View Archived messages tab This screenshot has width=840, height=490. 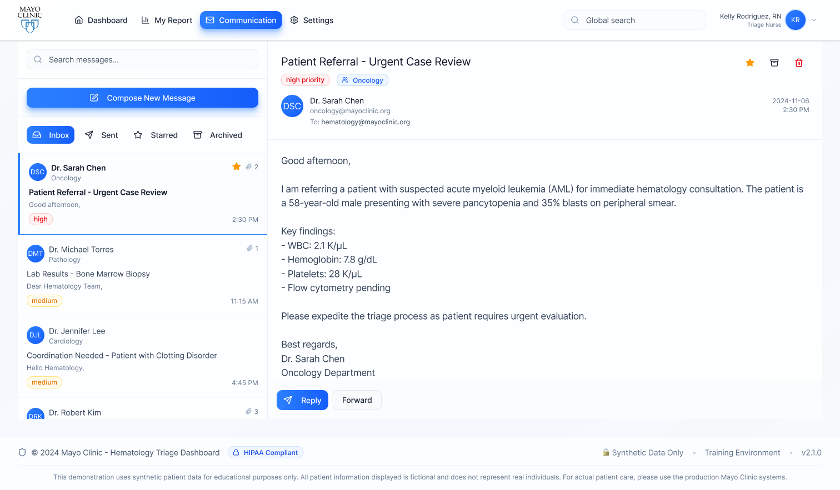[x=217, y=135]
